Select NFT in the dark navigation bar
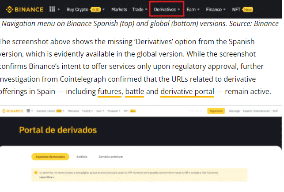 [x=236, y=9]
